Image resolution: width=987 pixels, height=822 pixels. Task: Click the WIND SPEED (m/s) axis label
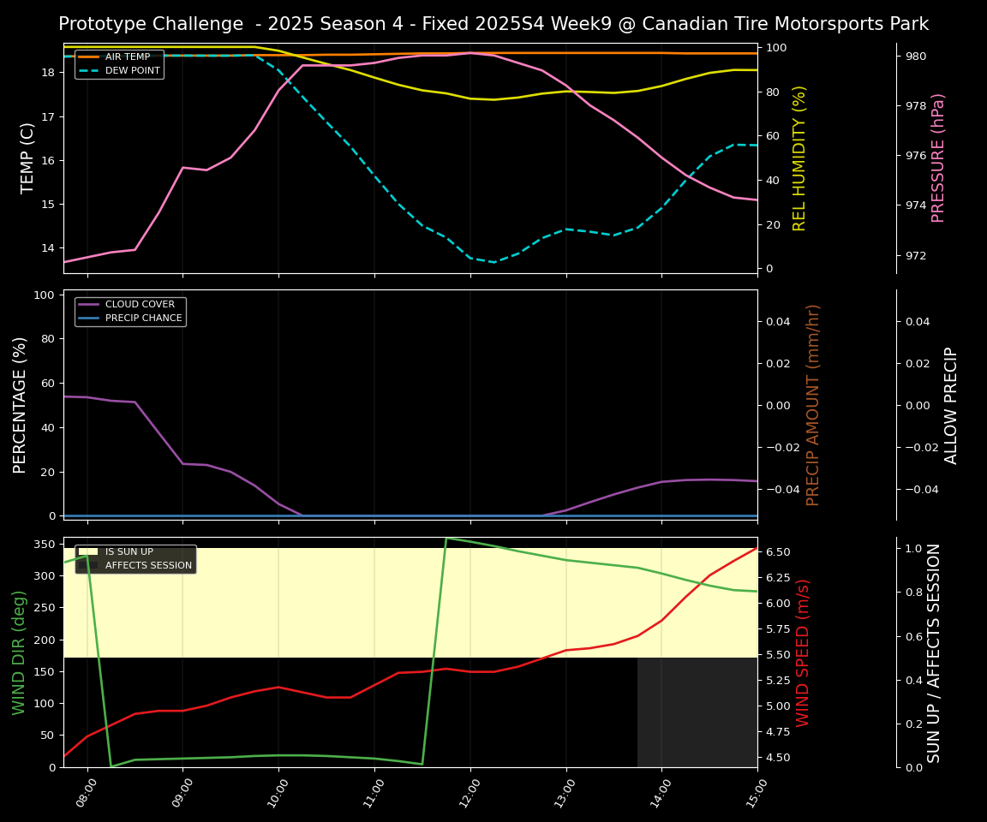click(x=803, y=652)
